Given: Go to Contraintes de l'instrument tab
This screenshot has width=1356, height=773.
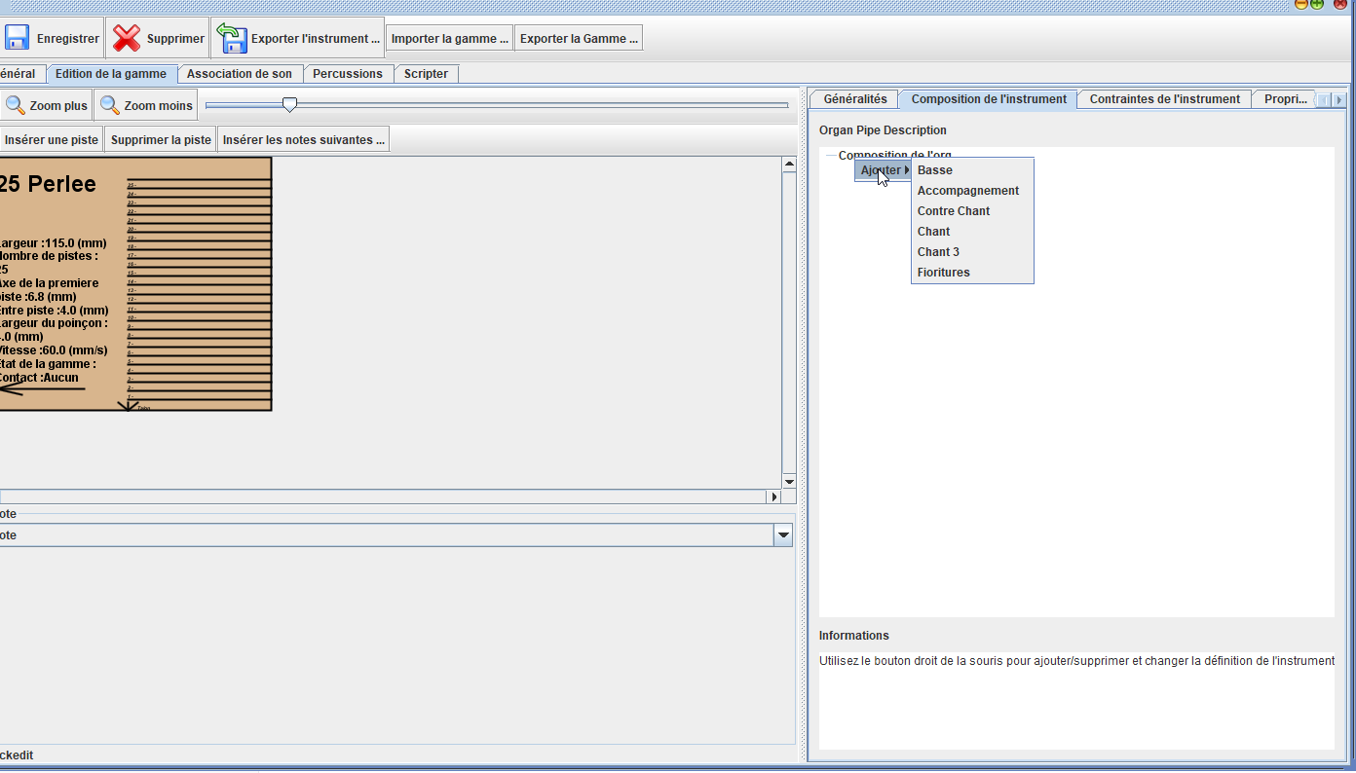Looking at the screenshot, I should tap(1164, 99).
